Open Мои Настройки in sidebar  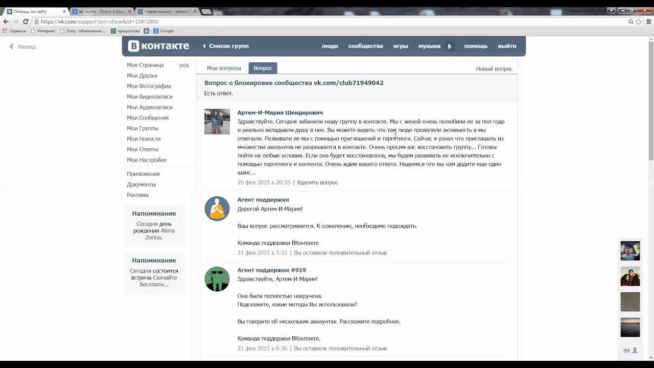[147, 160]
